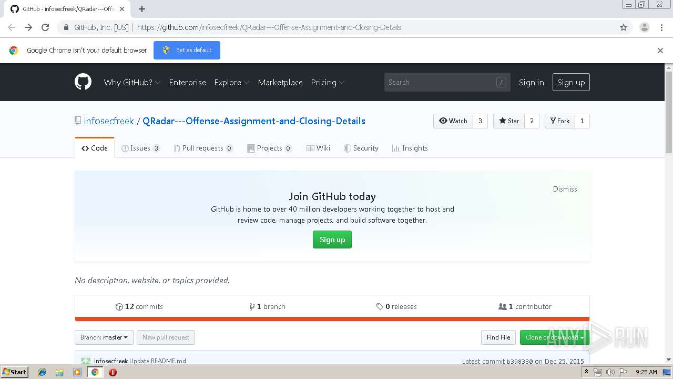Switch to the Projects tab

[269, 148]
